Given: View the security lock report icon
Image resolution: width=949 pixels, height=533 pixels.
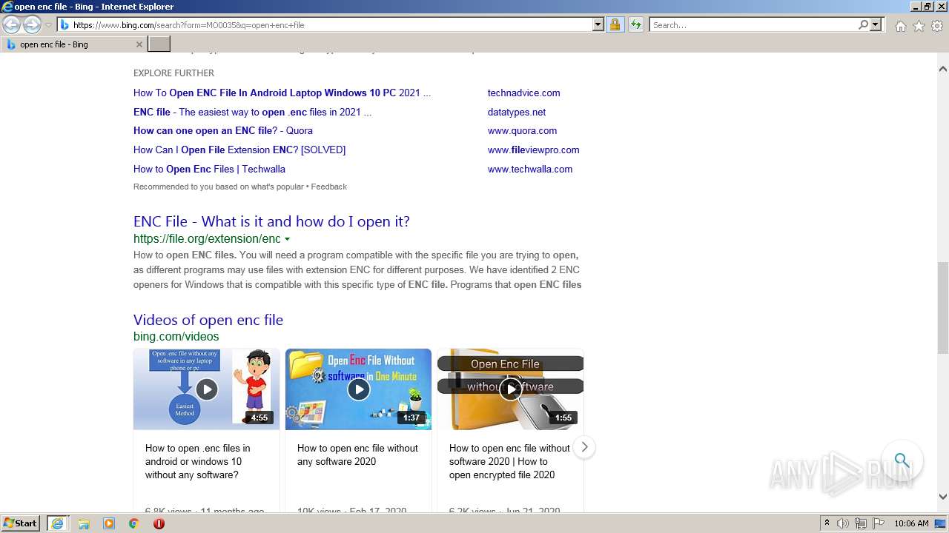Looking at the screenshot, I should 615,25.
